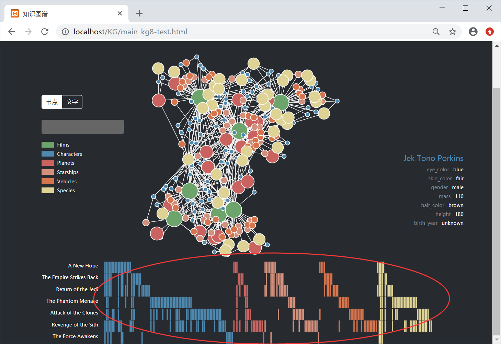Go back to the previous page

click(x=12, y=32)
